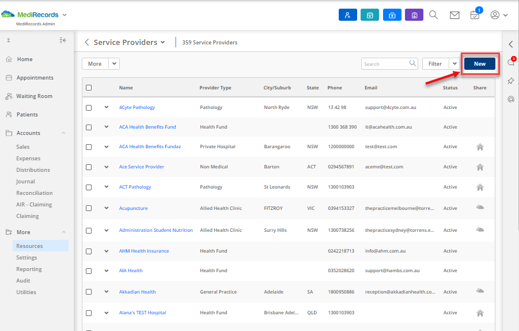Click the blue add patient icon
Screen dimensions: 519x331
(x=347, y=15)
